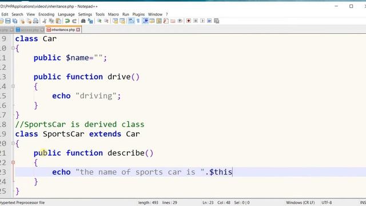Image resolution: width=366 pixels, height=206 pixels.
Task: Open Replace dialog from toolbar
Action: point(90,21)
